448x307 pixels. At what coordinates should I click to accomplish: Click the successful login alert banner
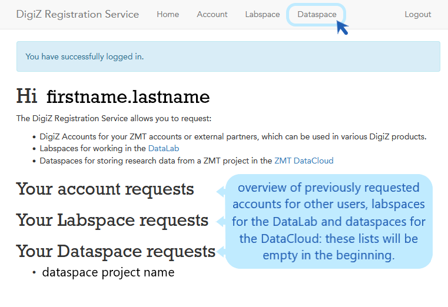click(x=228, y=56)
